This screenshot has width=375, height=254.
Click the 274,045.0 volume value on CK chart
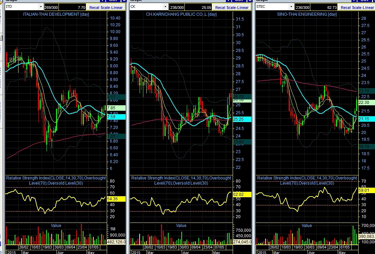coord(242,242)
